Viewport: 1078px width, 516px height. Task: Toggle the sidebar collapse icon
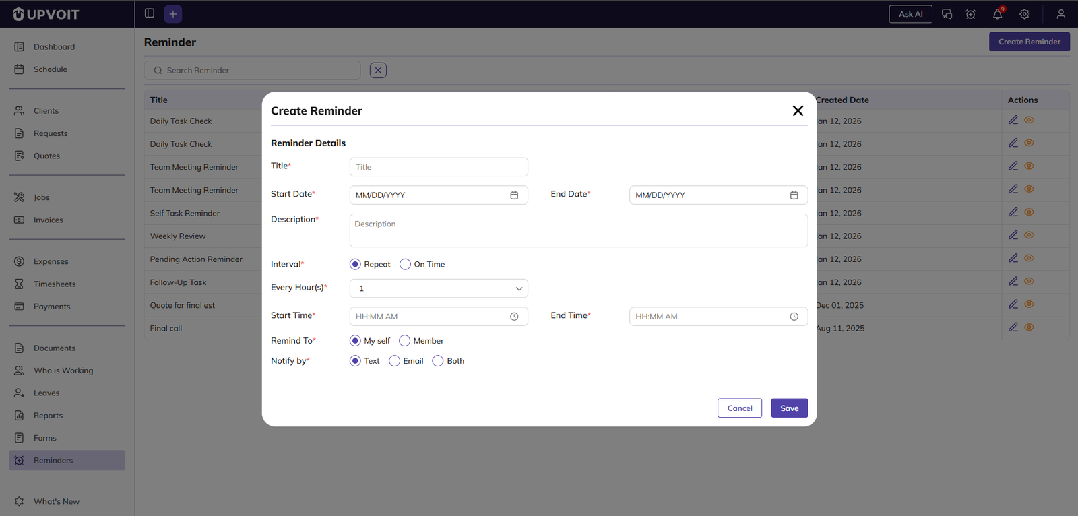(x=150, y=13)
